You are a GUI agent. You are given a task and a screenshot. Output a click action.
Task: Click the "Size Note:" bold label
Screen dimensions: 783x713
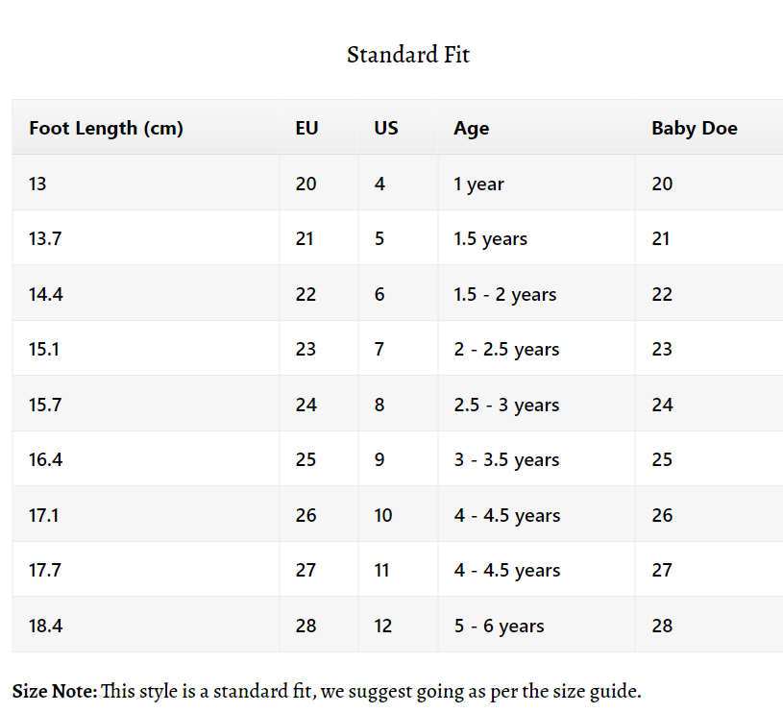[55, 690]
